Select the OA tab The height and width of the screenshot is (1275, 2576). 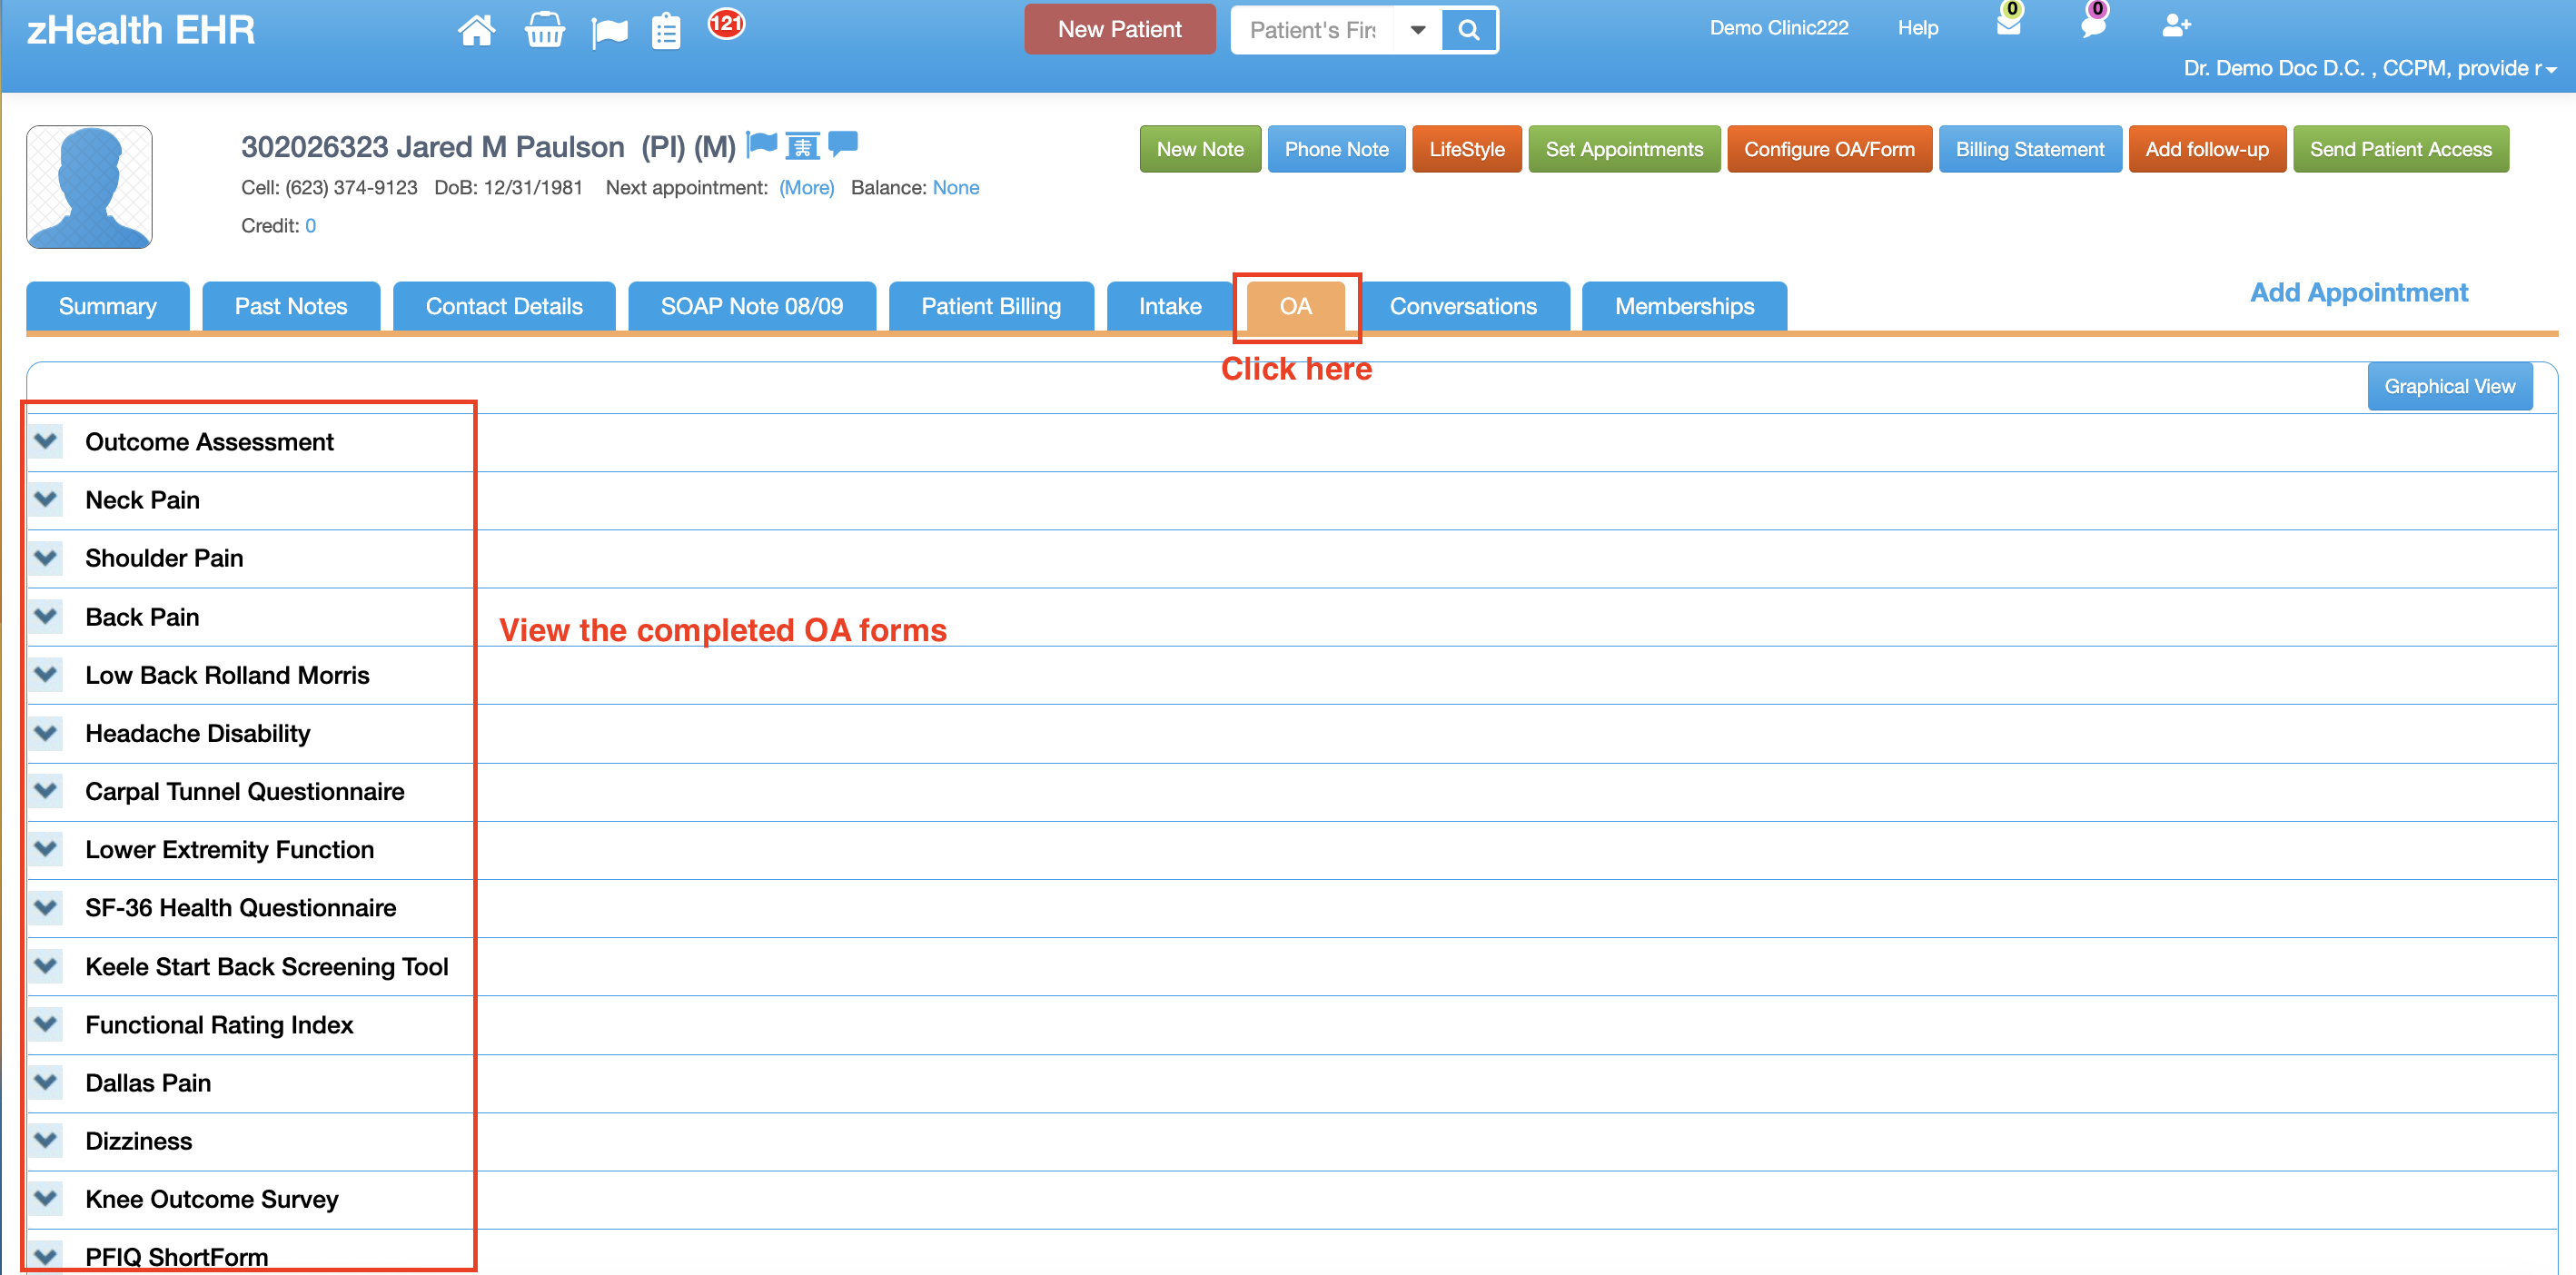tap(1296, 306)
